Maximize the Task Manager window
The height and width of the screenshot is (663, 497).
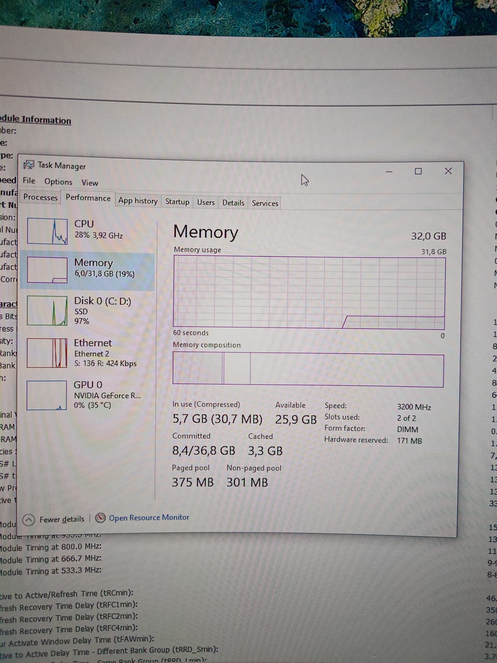point(418,171)
